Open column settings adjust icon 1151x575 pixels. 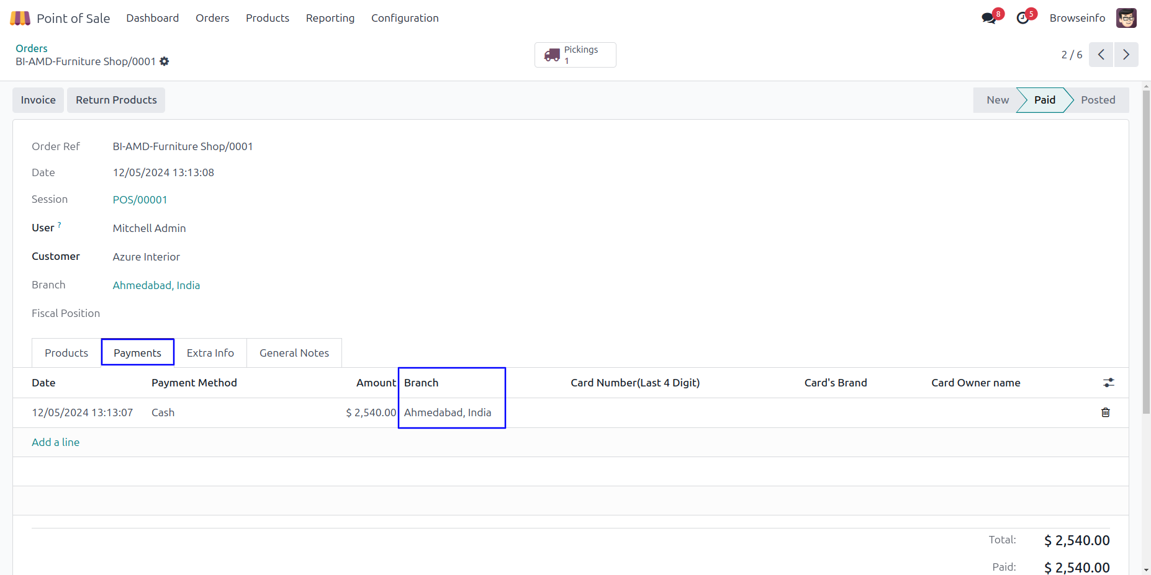point(1108,383)
